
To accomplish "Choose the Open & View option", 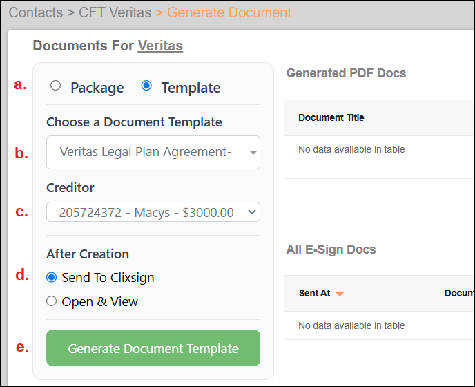I will (x=52, y=301).
